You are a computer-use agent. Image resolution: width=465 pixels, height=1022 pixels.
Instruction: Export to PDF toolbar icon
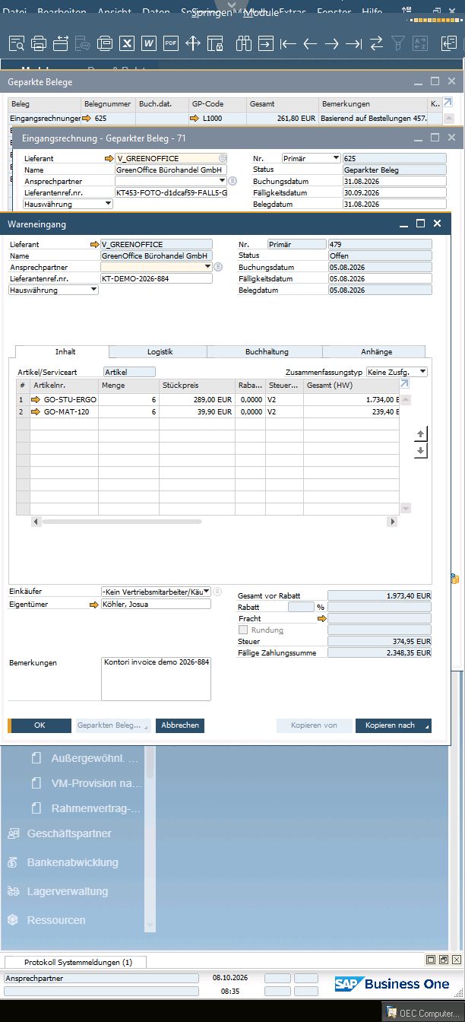coord(171,43)
